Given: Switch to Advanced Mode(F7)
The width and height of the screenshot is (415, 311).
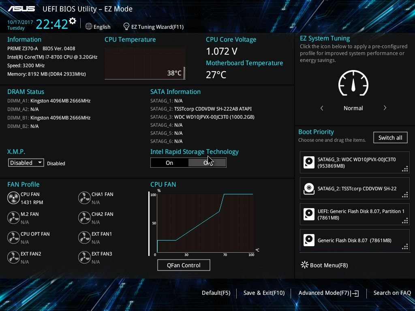Looking at the screenshot, I should (328, 293).
